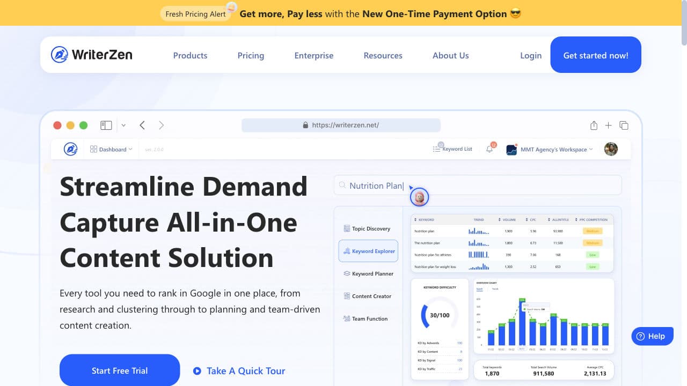Toggle the sidebar panel icon in mockup browser
Image resolution: width=687 pixels, height=386 pixels.
pyautogui.click(x=106, y=125)
